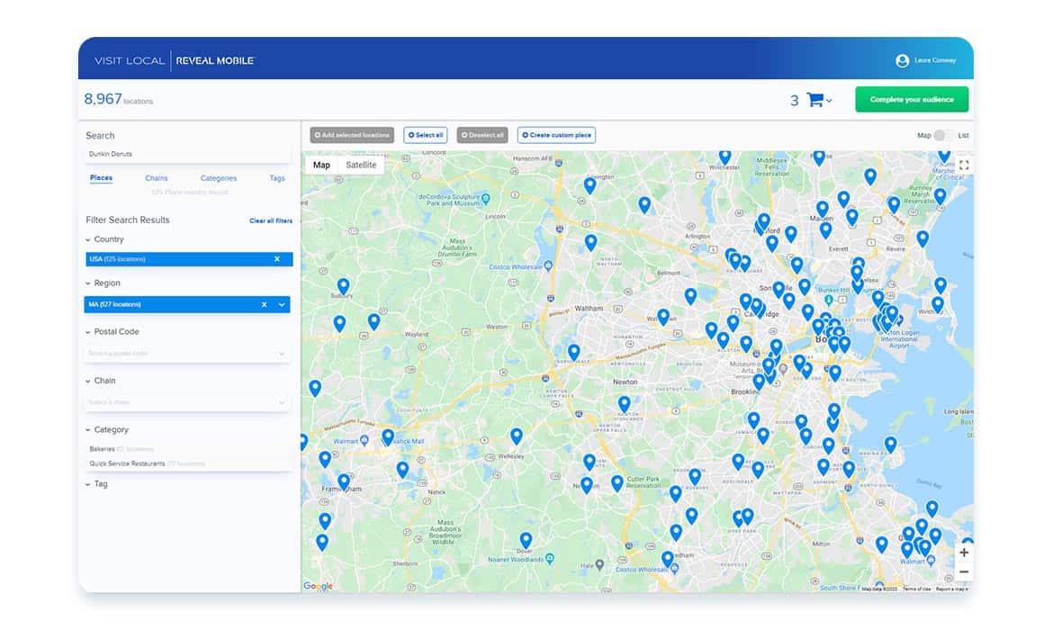Switch to the Categories tab
This screenshot has height=639, width=1053.
click(219, 178)
